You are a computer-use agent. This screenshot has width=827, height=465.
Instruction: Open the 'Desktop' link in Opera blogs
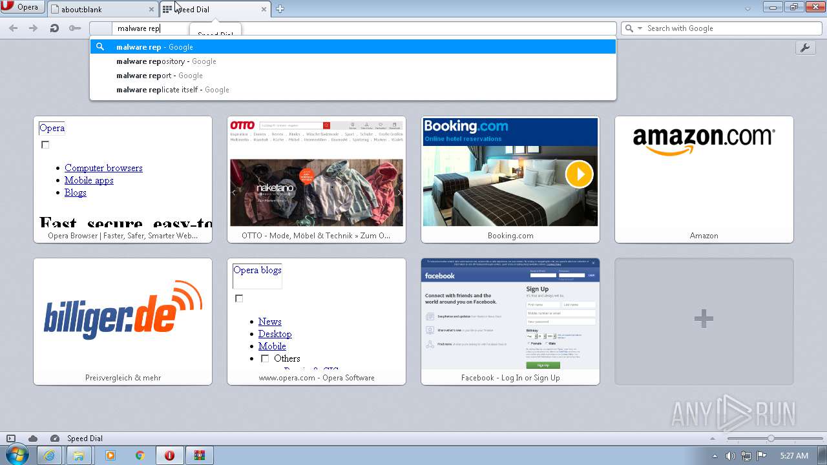tap(275, 334)
